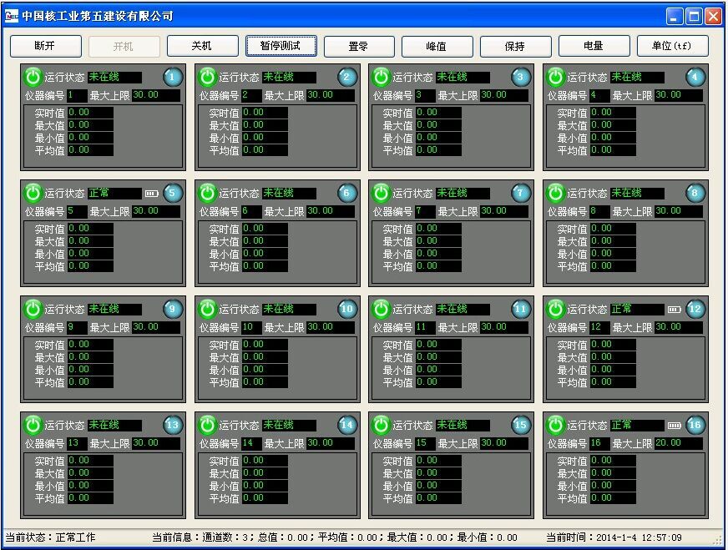Click the round channel badge numbered 2
This screenshot has width=728, height=550.
346,77
